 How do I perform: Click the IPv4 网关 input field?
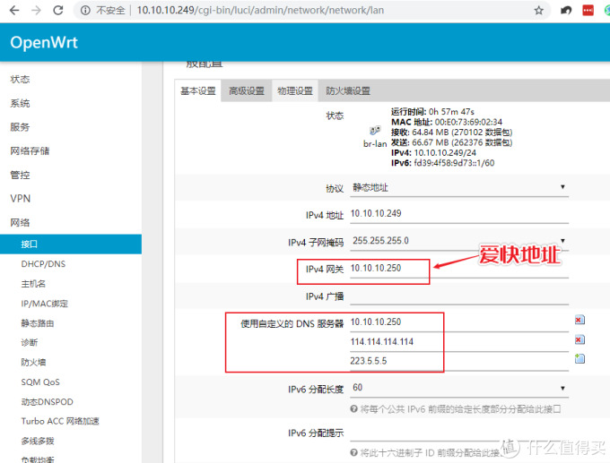click(x=459, y=269)
